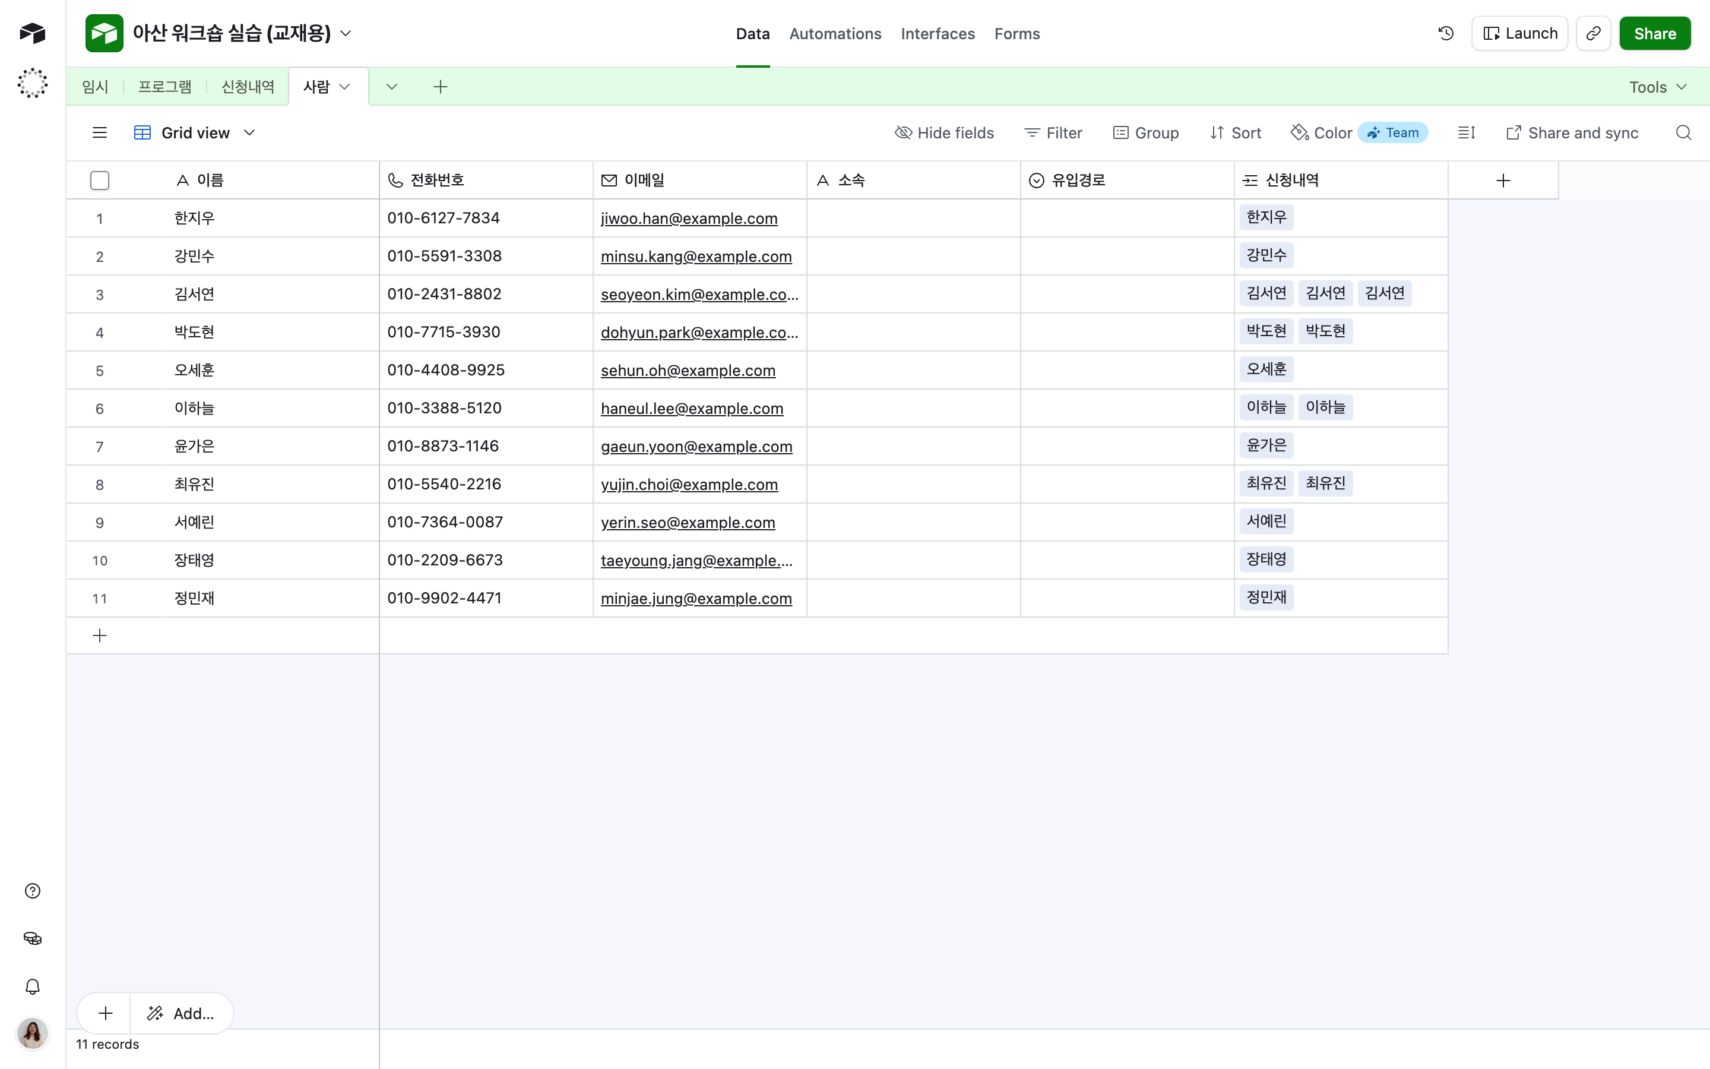The image size is (1710, 1069).
Task: Open the search magnifier icon
Action: 1684,133
